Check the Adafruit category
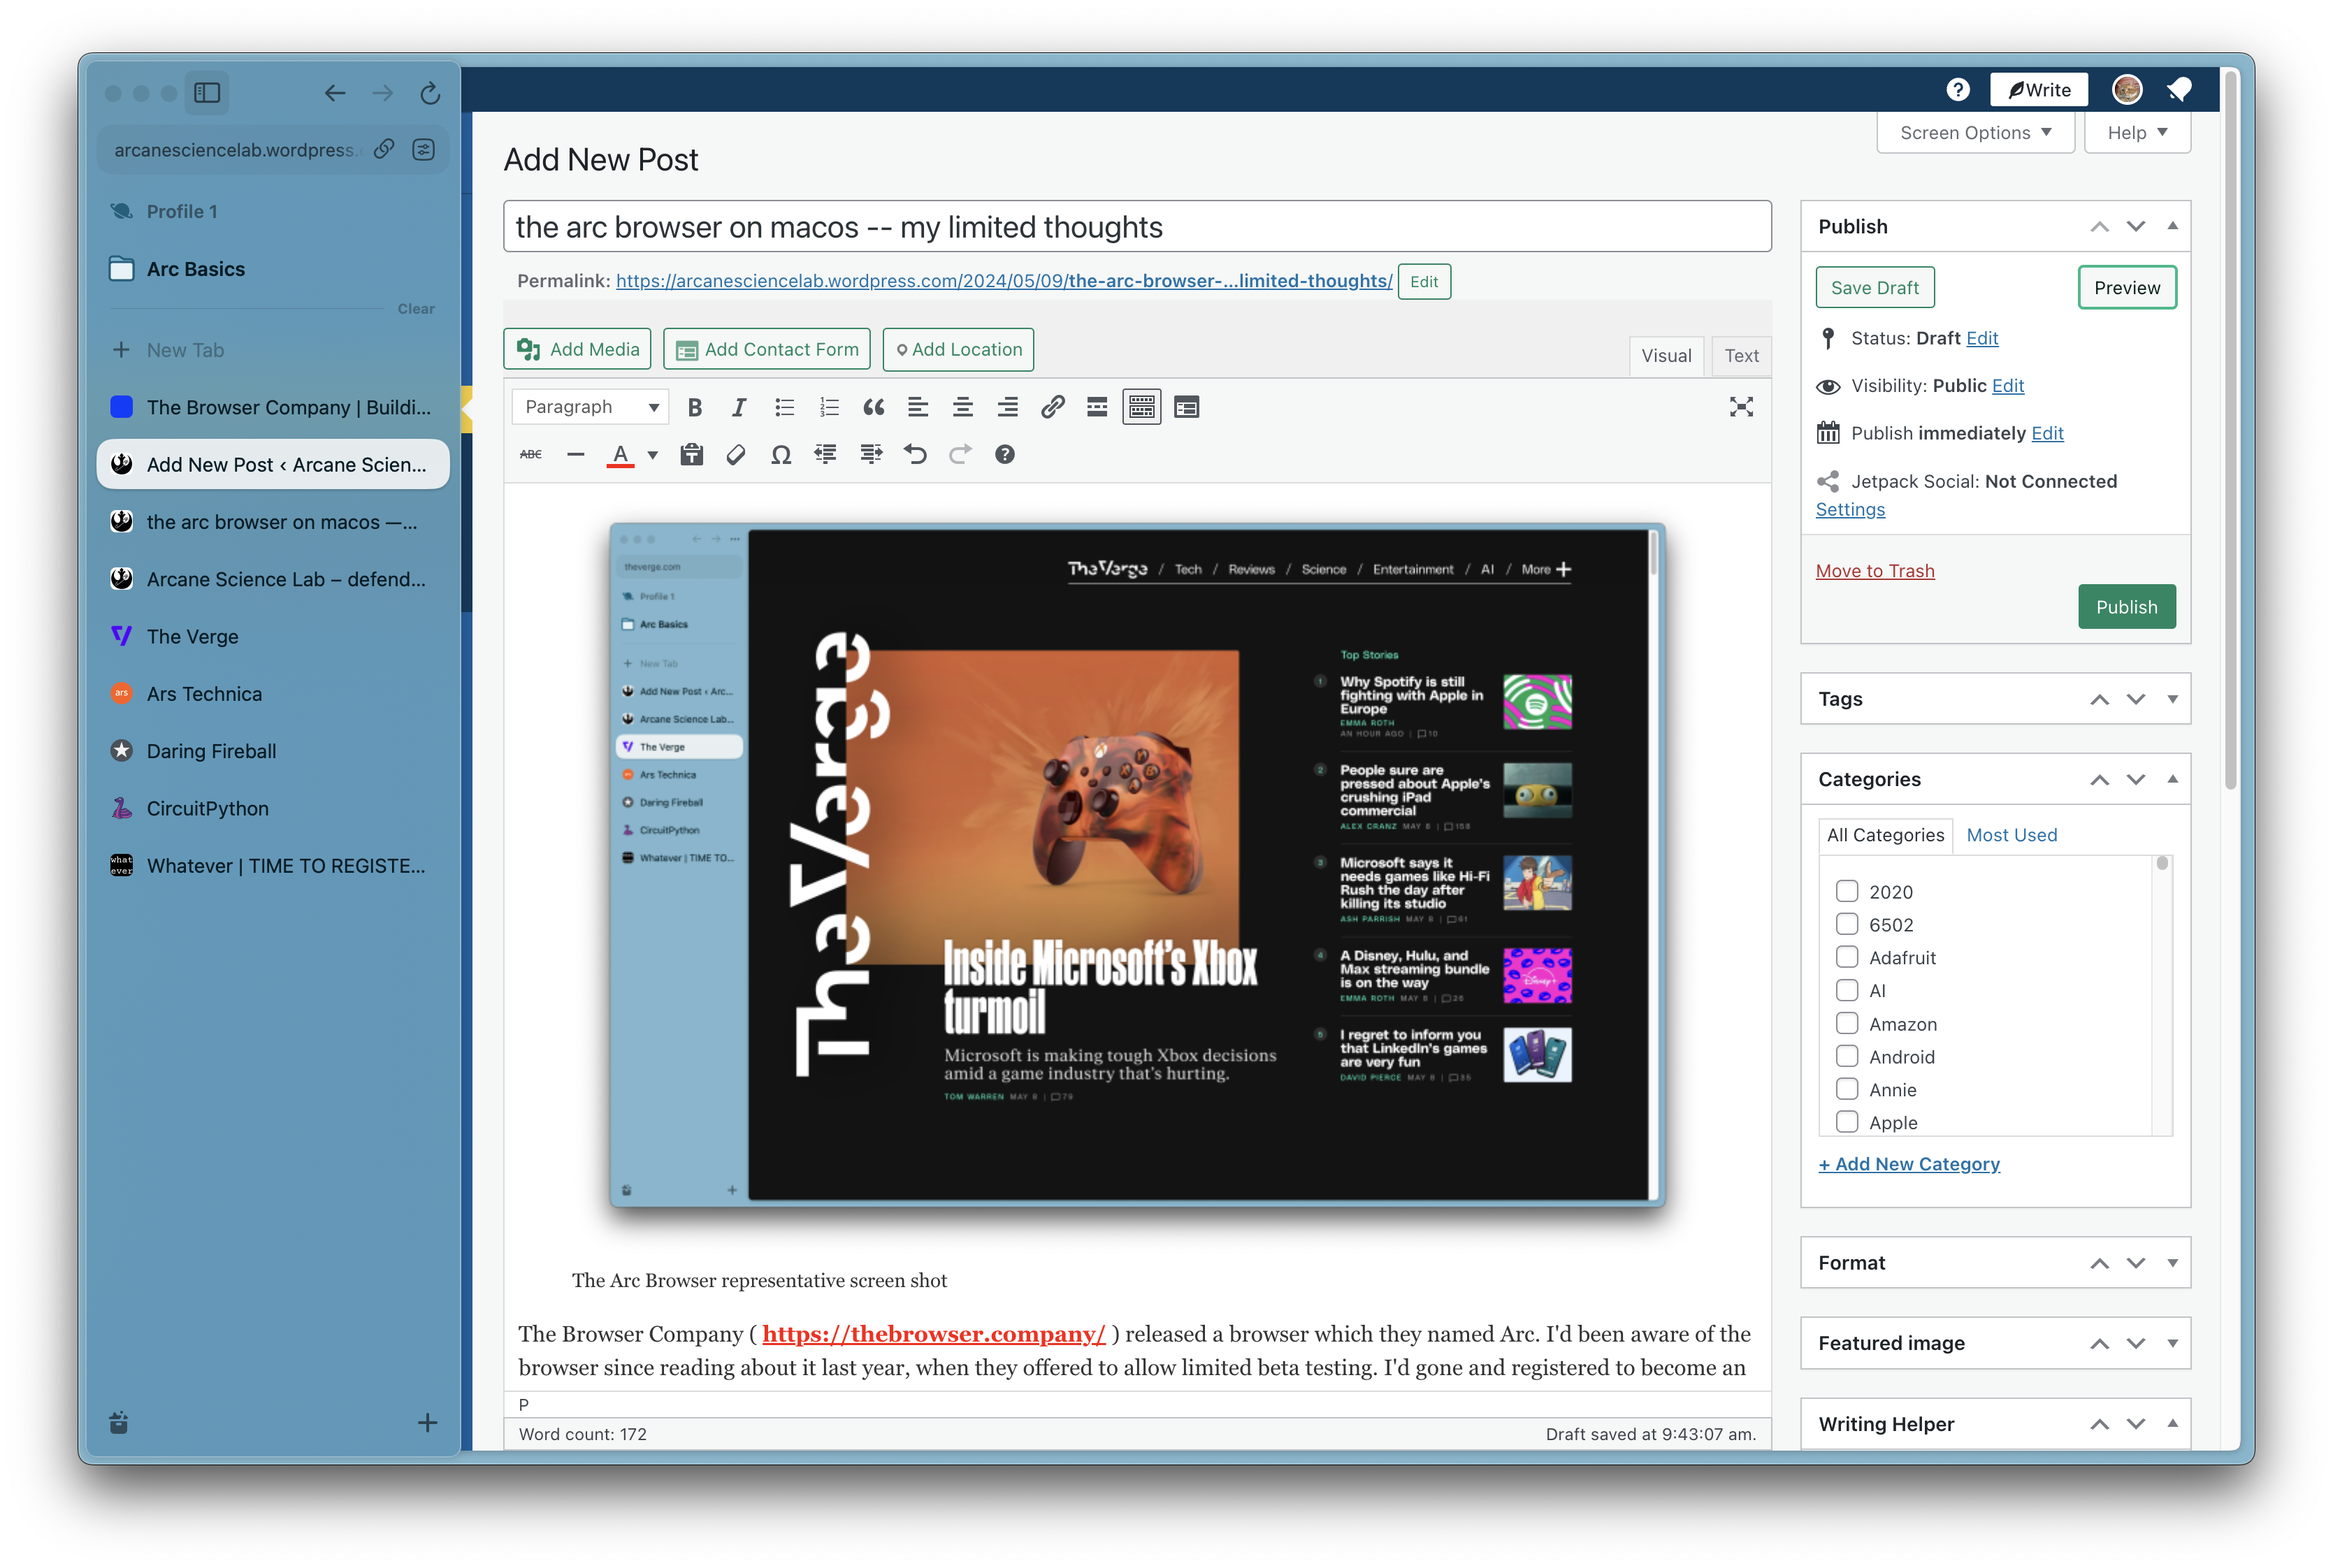This screenshot has width=2333, height=1568. click(x=1847, y=957)
